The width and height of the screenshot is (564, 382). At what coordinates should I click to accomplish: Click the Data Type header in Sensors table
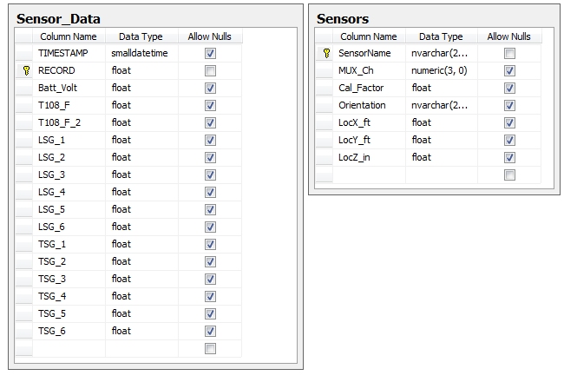442,36
